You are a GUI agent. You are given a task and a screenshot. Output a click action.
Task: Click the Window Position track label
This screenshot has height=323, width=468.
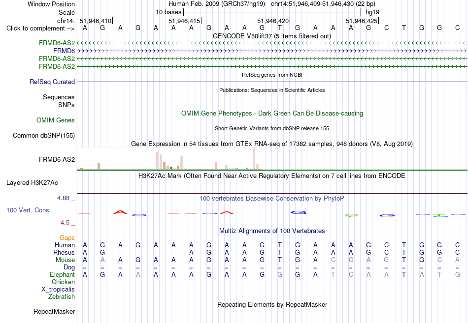pos(51,4)
